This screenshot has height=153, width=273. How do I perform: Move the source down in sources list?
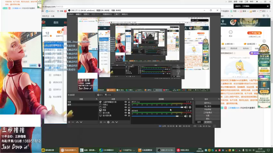116,122
